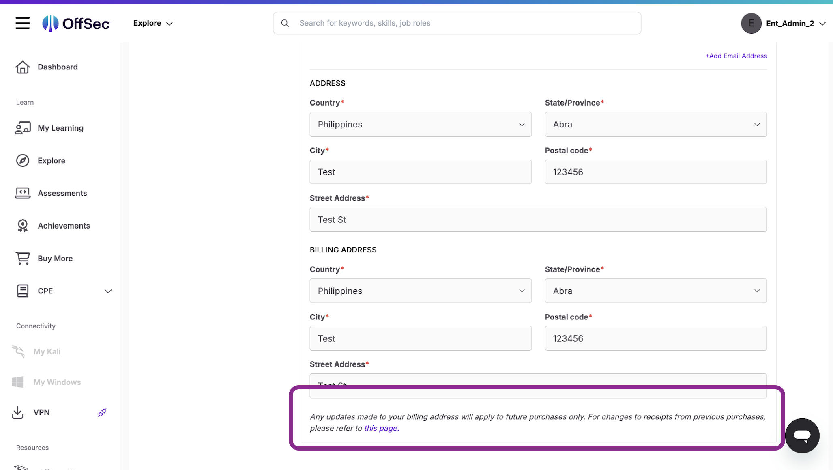
Task: Open the chat support bubble
Action: [802, 436]
